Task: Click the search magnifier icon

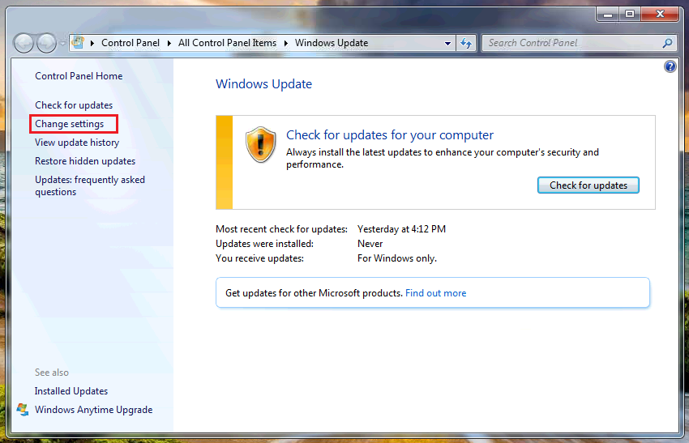Action: [x=667, y=43]
